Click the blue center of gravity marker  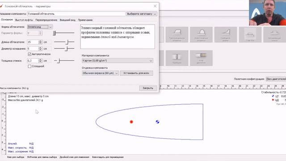tap(157, 122)
